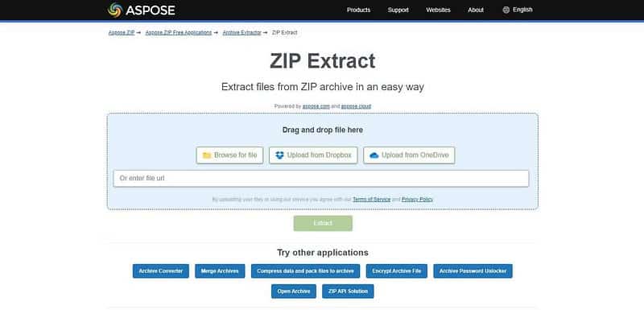Go to Aspose ZIP breadcrumb link
The height and width of the screenshot is (310, 644).
coord(122,32)
